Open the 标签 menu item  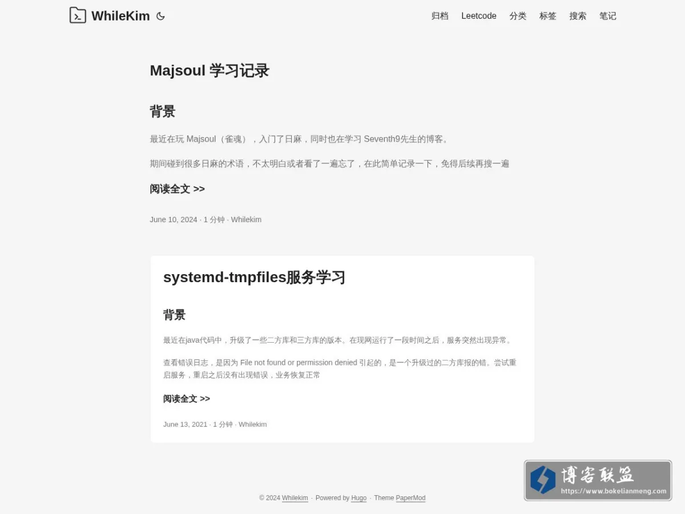click(x=548, y=16)
